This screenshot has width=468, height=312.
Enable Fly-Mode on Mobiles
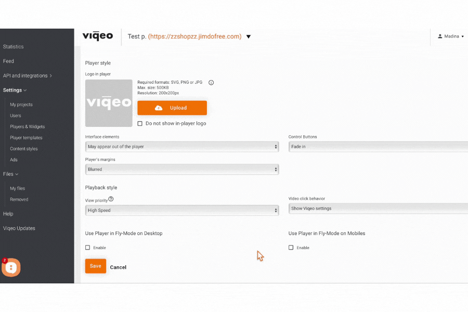click(x=291, y=248)
